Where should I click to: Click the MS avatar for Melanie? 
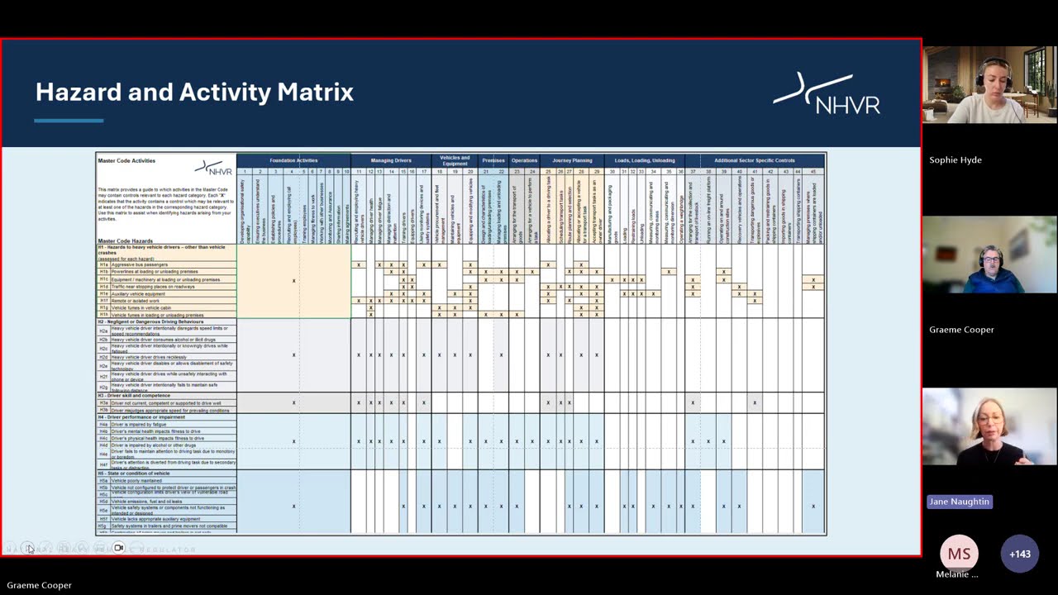(959, 554)
